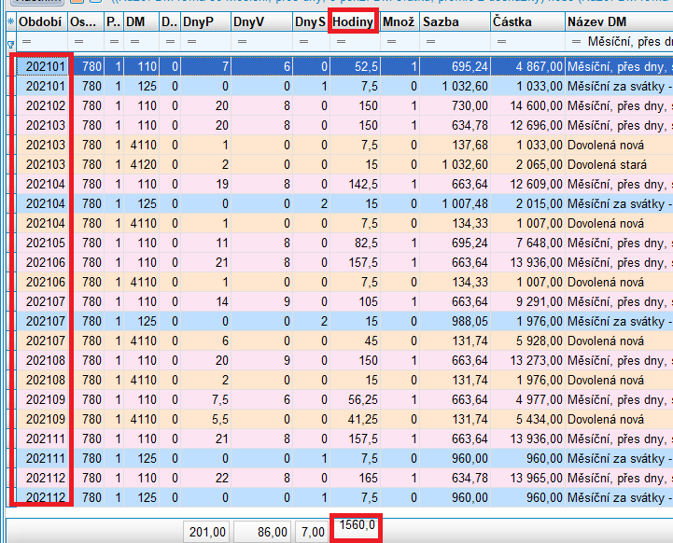673x543 pixels.
Task: Select the first 202101 row
Action: [x=45, y=67]
